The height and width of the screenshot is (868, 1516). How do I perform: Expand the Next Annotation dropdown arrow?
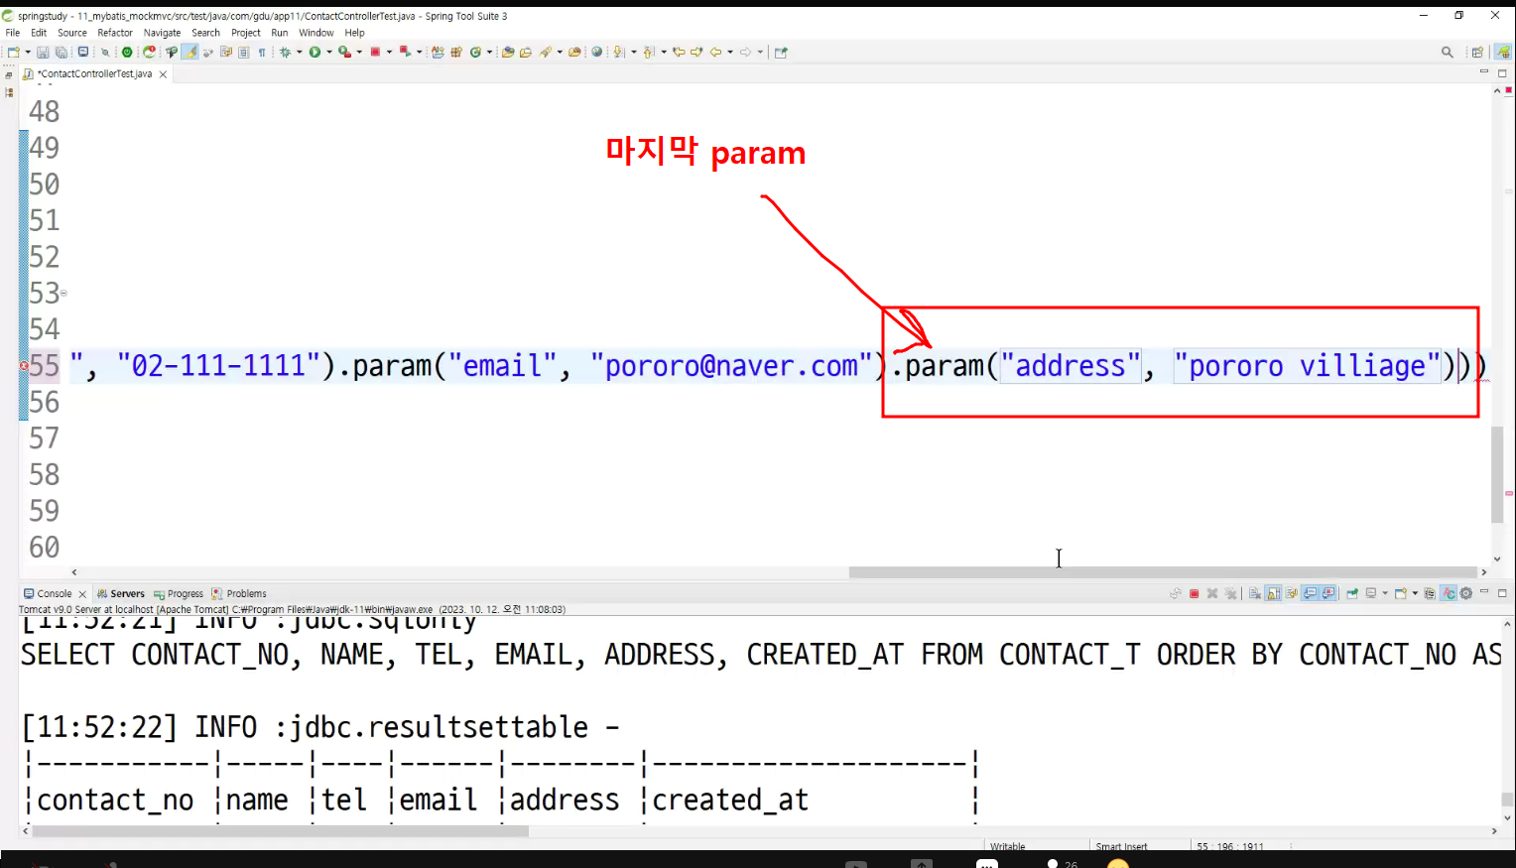(634, 52)
